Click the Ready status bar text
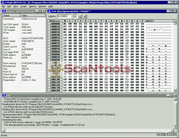Viewport: 179px width, 138px height. click(4, 135)
